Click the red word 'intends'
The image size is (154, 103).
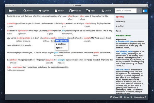(x=88, y=23)
